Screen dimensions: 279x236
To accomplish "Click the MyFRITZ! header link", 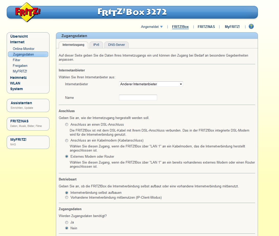I will click(232, 27).
